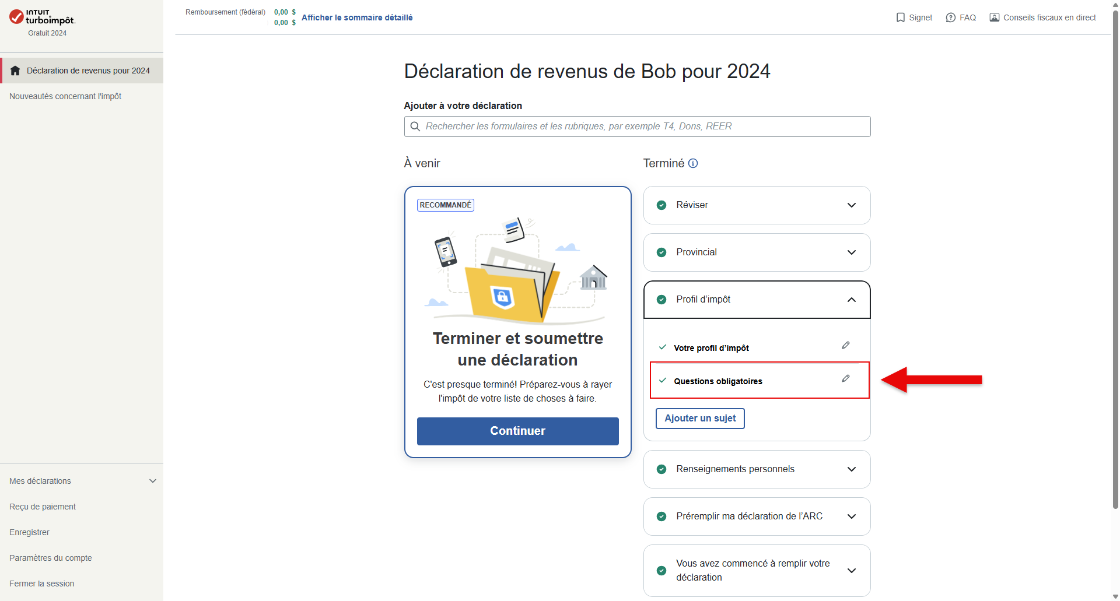Image resolution: width=1120 pixels, height=601 pixels.
Task: Click green checkmark next to Réviser
Action: [661, 205]
